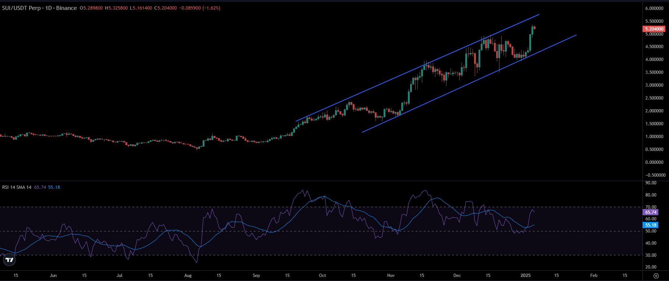Click the 5.500000 price axis label
Image resolution: width=669 pixels, height=281 pixels.
click(x=654, y=21)
